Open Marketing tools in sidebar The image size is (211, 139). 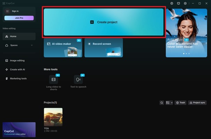coord(19,79)
